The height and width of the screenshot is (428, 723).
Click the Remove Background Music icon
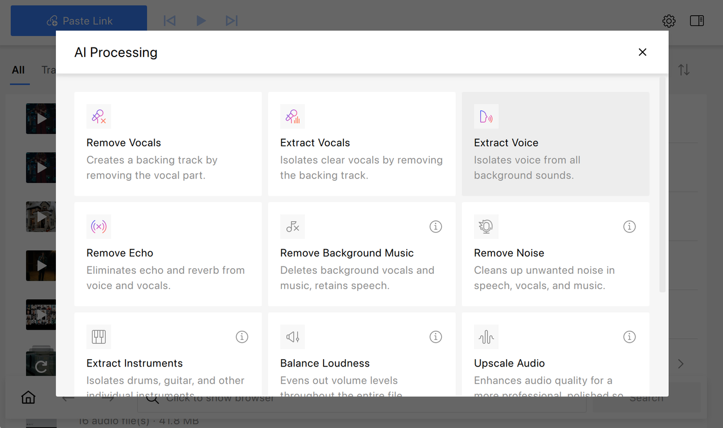tap(293, 226)
